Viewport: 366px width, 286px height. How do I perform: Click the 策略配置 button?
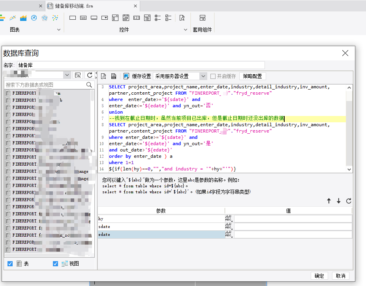(x=253, y=76)
